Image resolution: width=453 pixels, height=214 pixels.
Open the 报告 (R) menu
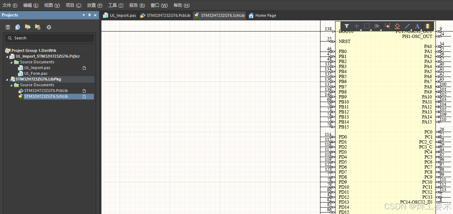pyautogui.click(x=137, y=5)
